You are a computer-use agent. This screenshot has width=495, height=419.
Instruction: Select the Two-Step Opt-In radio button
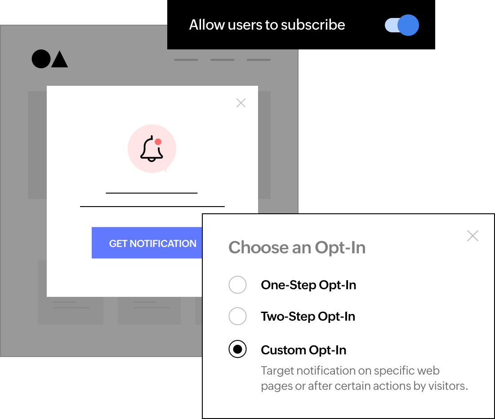click(237, 316)
